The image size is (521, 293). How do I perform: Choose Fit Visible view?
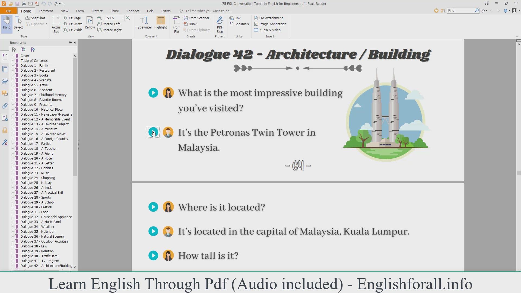73,30
